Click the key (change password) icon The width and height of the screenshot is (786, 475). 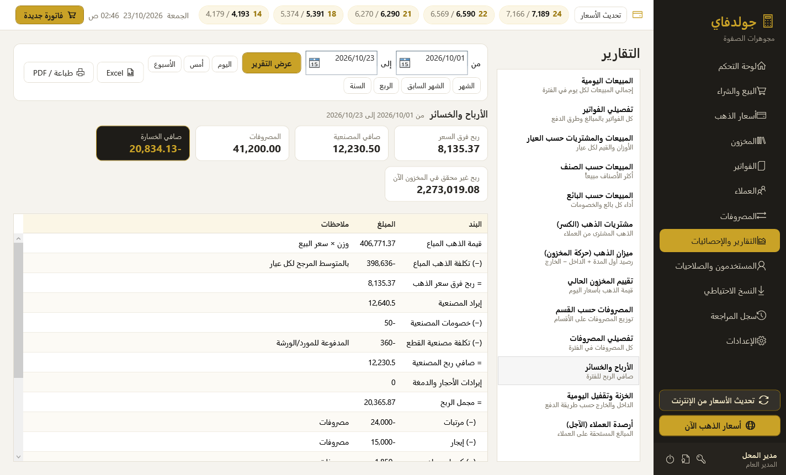[x=701, y=459]
